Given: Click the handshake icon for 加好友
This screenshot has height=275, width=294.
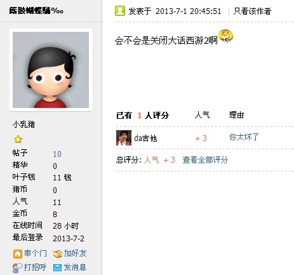Looking at the screenshot, I should tap(58, 254).
